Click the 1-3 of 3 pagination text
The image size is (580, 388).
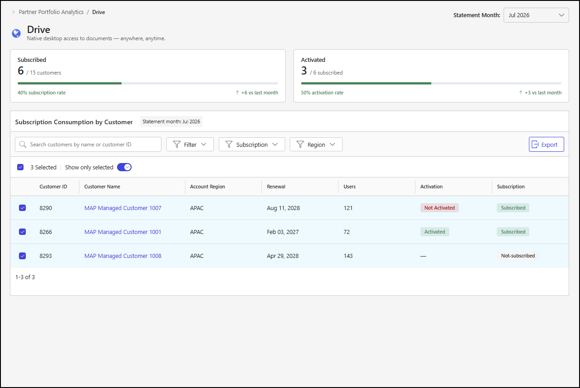coord(25,277)
